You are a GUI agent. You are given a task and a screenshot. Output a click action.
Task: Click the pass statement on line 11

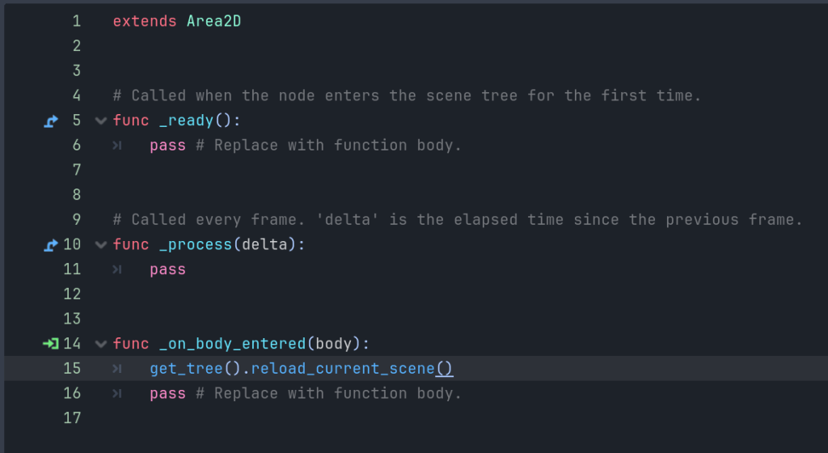tap(167, 269)
